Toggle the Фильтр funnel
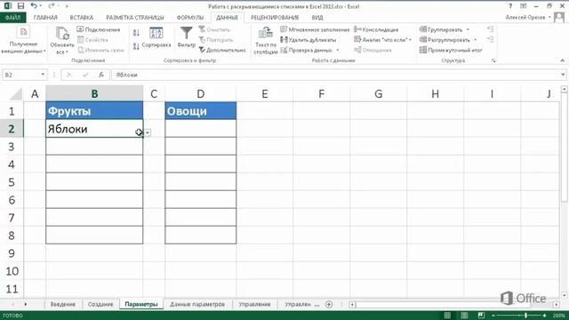The height and width of the screenshot is (320, 569). (x=186, y=37)
